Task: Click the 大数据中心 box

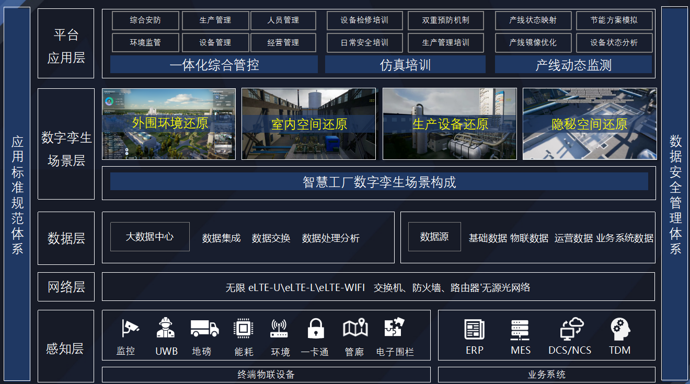Action: (x=149, y=237)
